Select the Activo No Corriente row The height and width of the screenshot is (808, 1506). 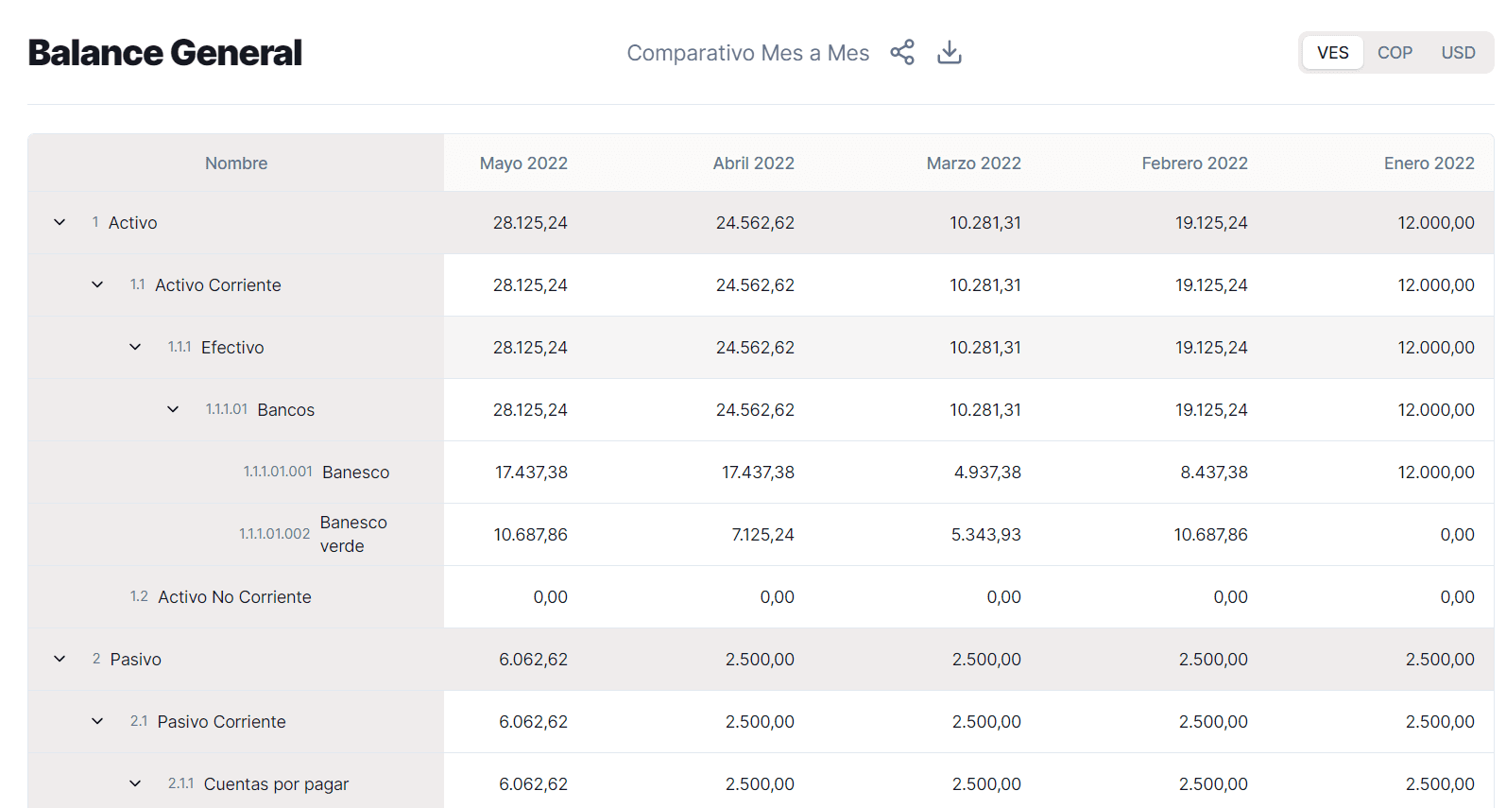(x=234, y=597)
